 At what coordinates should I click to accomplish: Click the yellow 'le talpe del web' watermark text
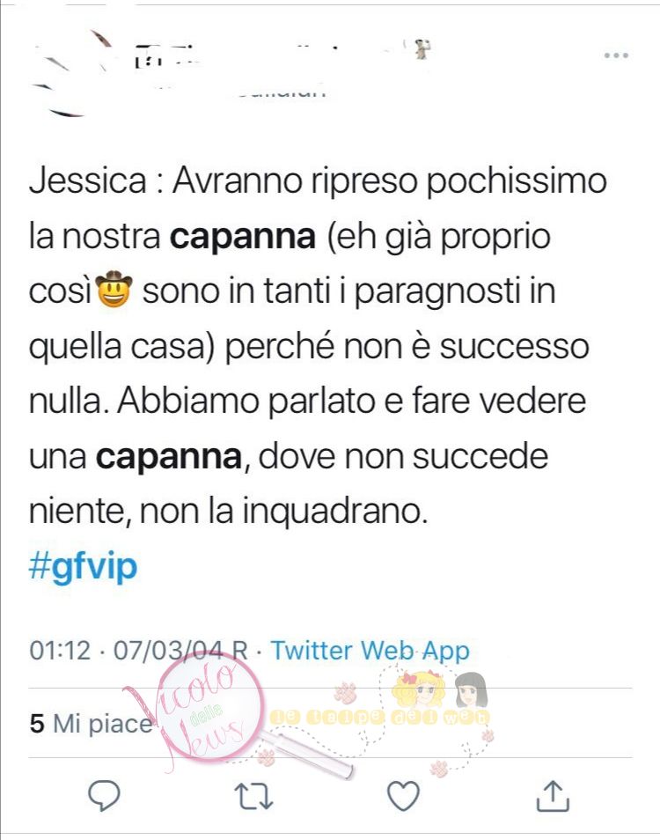(379, 717)
